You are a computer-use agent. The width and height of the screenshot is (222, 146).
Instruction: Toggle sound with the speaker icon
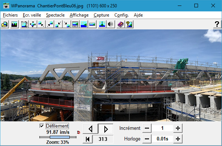[x=111, y=24]
